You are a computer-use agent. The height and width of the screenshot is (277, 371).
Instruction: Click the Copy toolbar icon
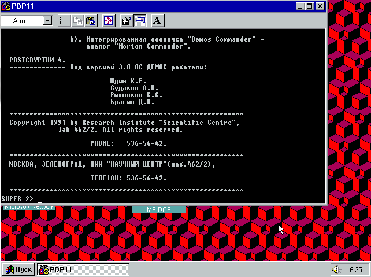click(x=77, y=21)
